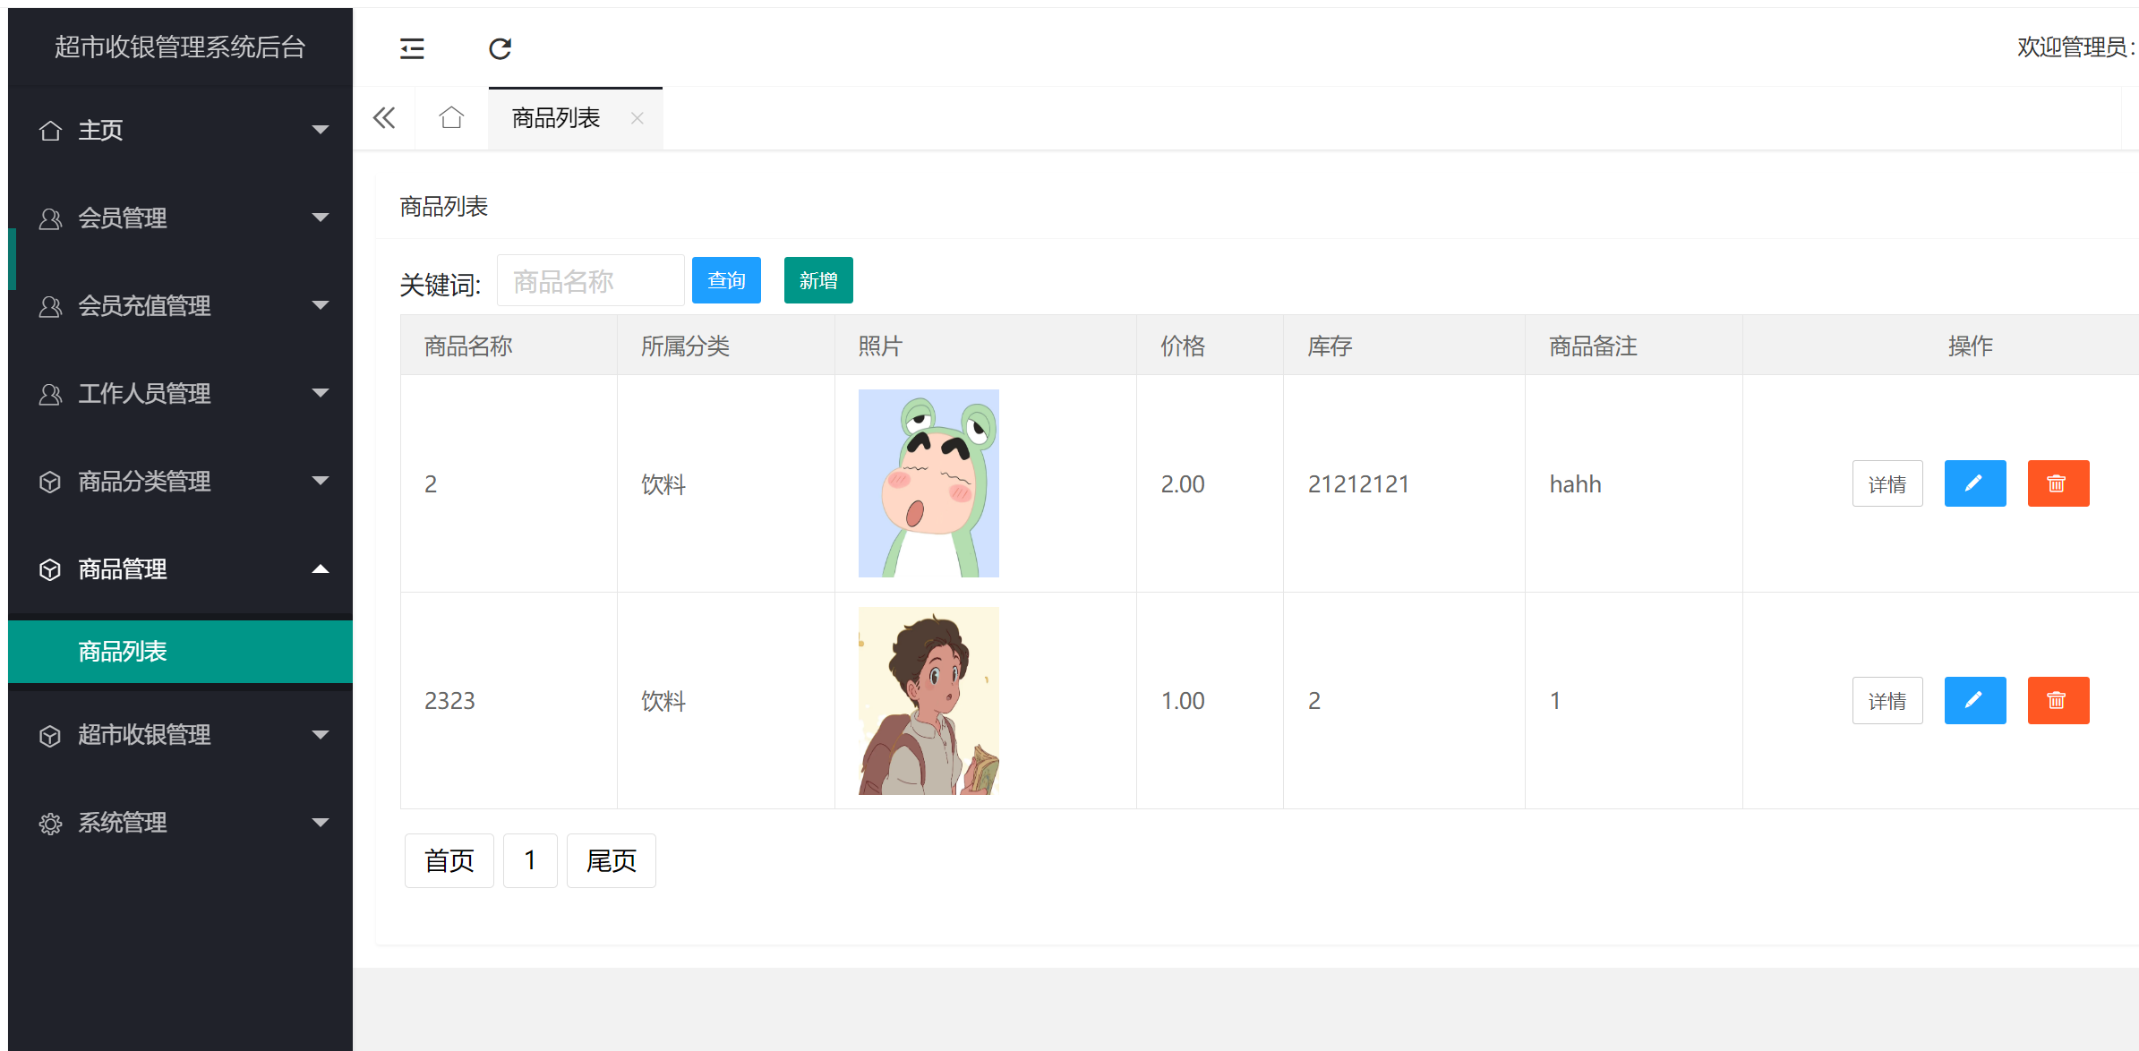Expand the 系统管理 menu
Screen dimensions: 2139x1051
[x=122, y=823]
